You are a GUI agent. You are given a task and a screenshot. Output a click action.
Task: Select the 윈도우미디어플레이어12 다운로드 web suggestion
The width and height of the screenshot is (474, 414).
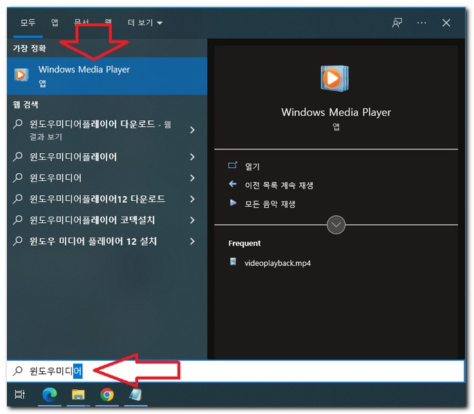point(97,199)
